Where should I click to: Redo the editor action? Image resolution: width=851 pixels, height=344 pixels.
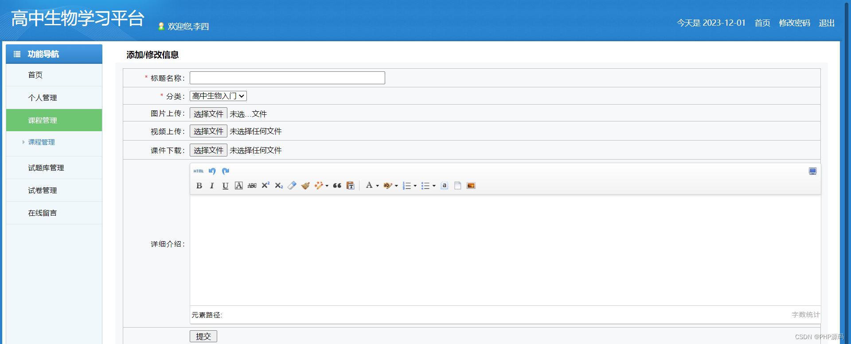[225, 171]
